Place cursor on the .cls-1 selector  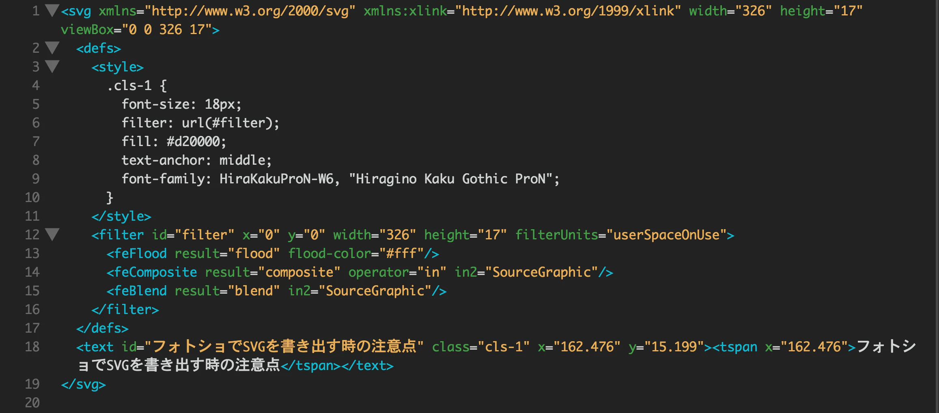(129, 86)
